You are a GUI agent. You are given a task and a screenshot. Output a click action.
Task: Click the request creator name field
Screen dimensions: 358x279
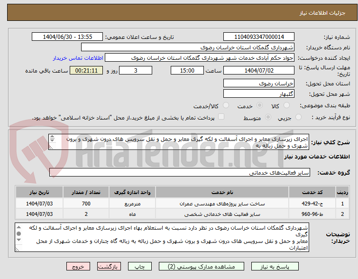pyautogui.click(x=200, y=58)
